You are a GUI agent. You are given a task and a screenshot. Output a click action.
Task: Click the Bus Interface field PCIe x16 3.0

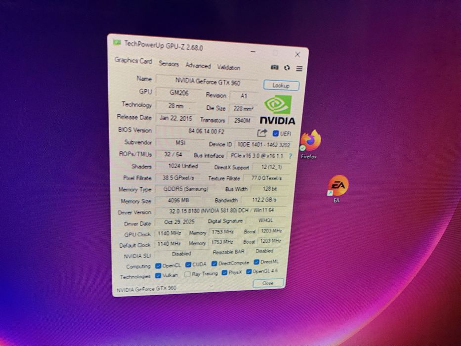pyautogui.click(x=256, y=156)
